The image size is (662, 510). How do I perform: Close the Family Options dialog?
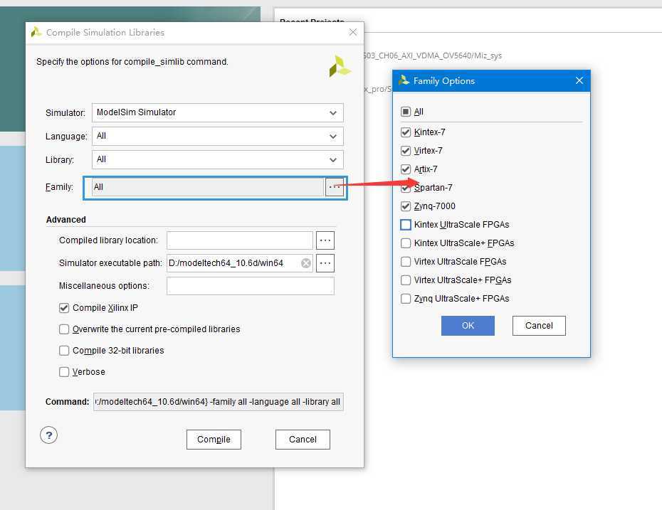pyautogui.click(x=579, y=80)
